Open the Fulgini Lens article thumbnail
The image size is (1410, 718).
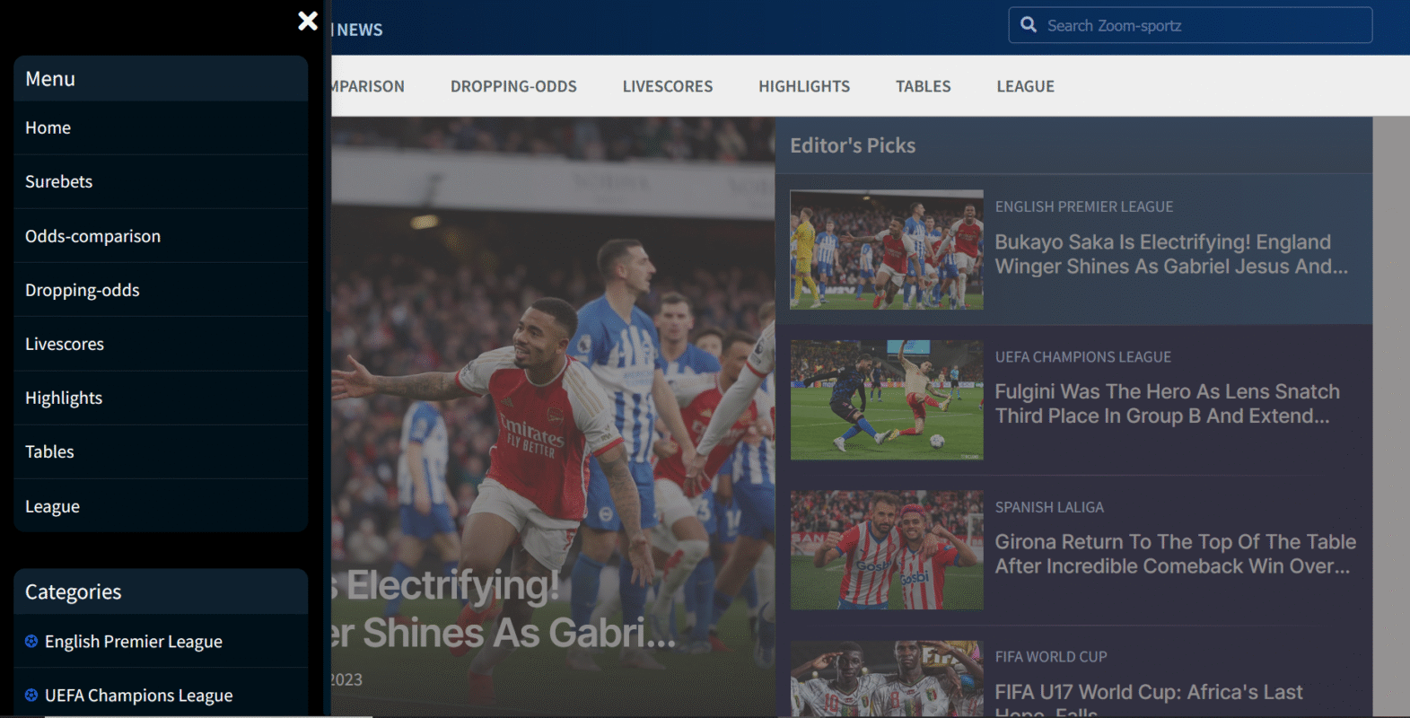pyautogui.click(x=887, y=399)
